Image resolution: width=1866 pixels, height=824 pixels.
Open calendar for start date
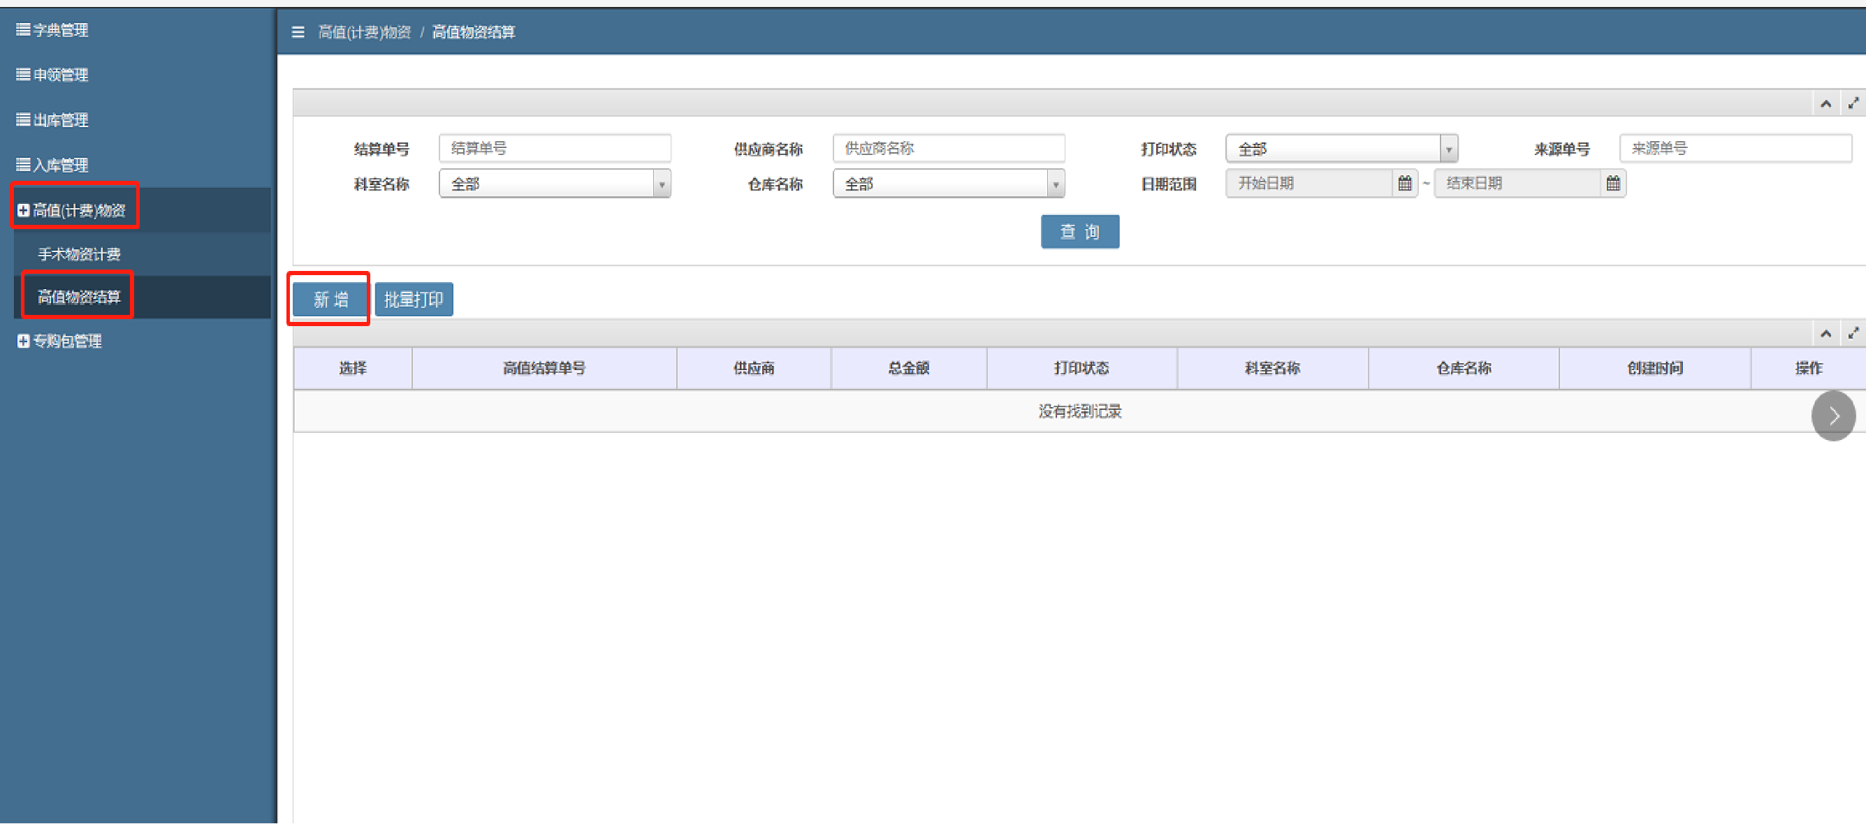pyautogui.click(x=1405, y=183)
